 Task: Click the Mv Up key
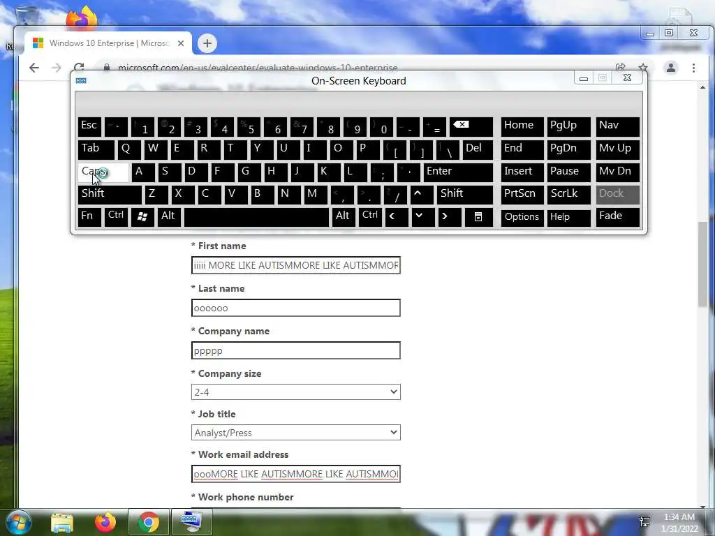618,150
